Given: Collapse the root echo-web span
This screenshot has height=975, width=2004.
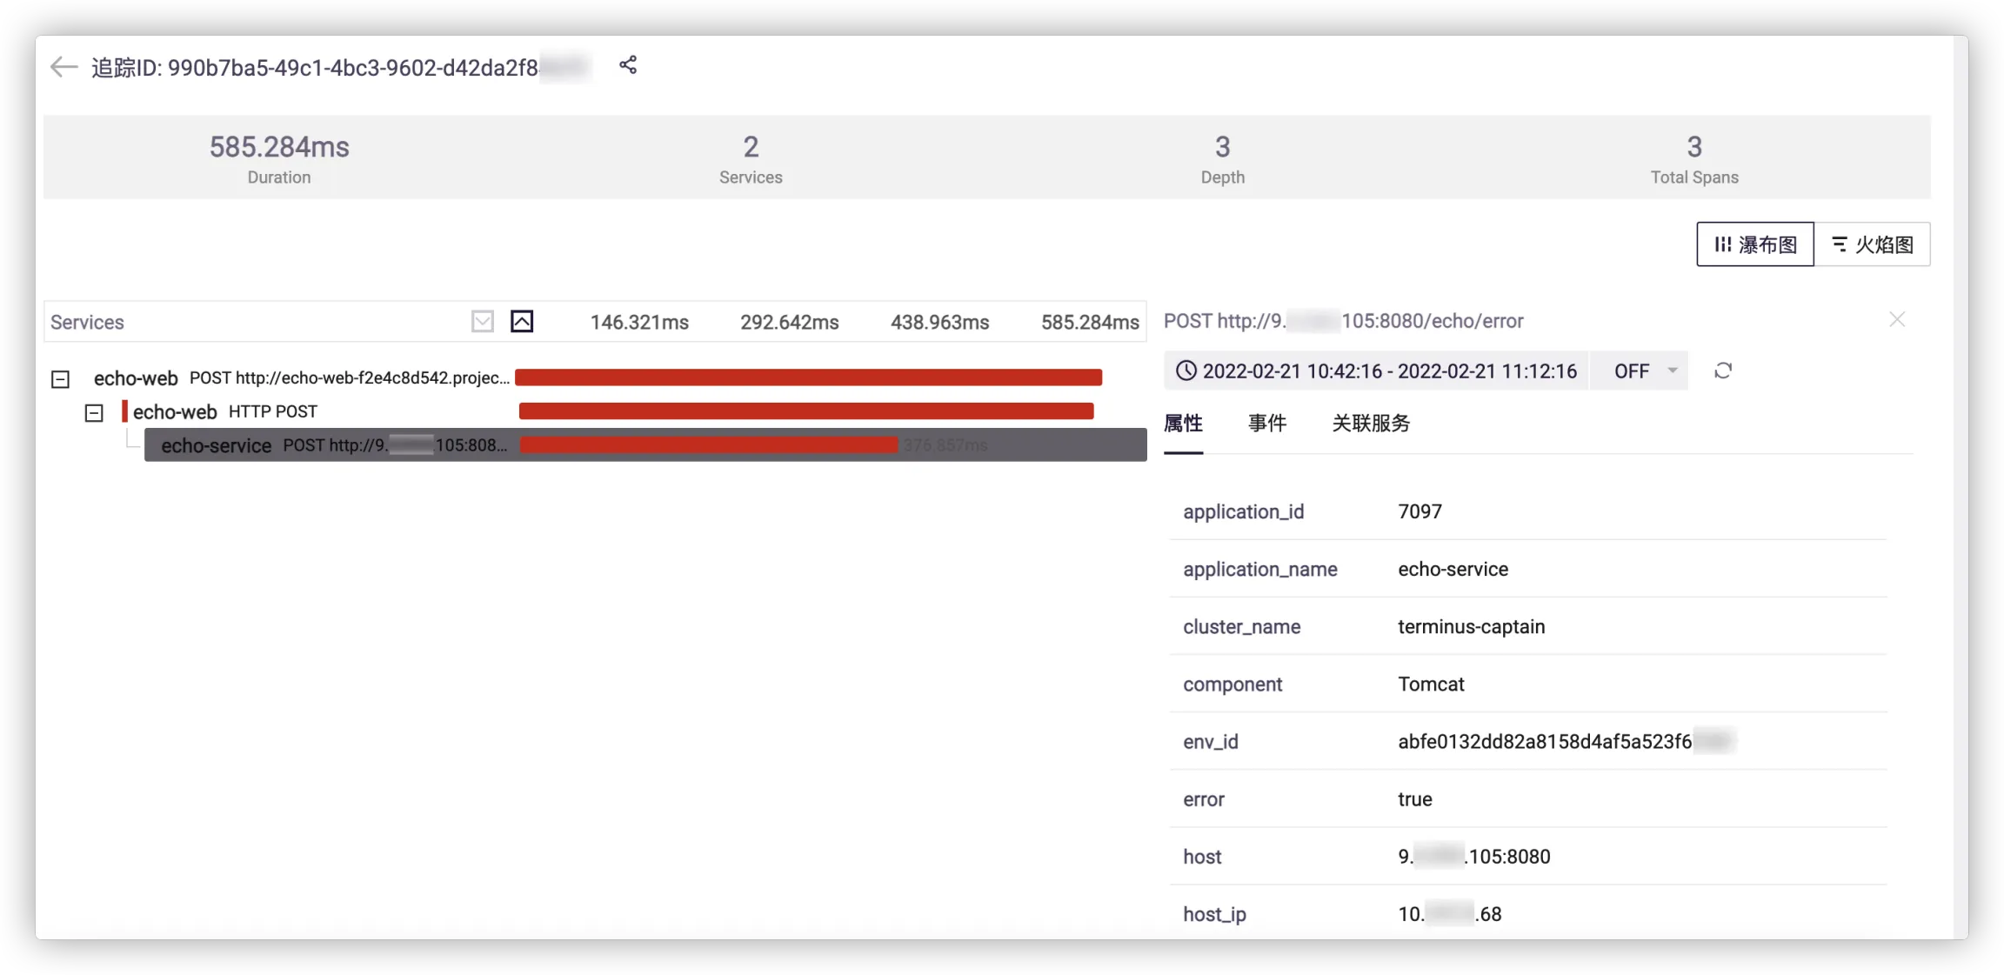Looking at the screenshot, I should (60, 379).
